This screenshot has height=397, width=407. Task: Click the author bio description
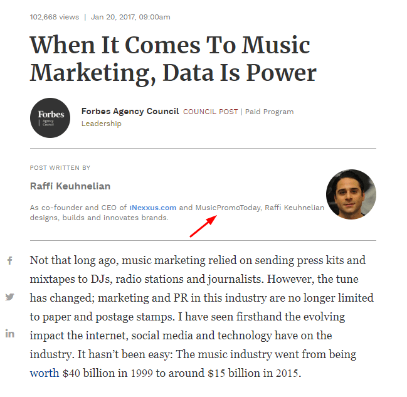(x=177, y=213)
